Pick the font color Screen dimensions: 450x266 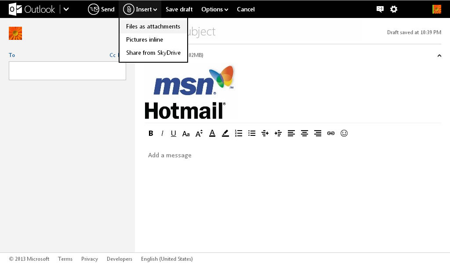pos(212,133)
